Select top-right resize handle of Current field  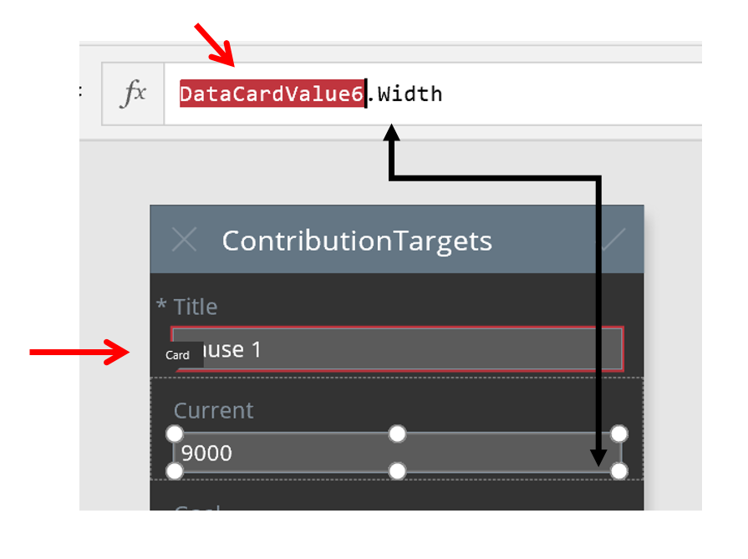619,434
